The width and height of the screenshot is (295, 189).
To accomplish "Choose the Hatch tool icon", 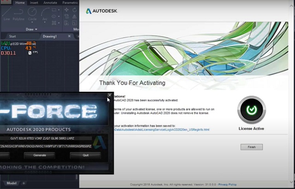I will (54, 23).
